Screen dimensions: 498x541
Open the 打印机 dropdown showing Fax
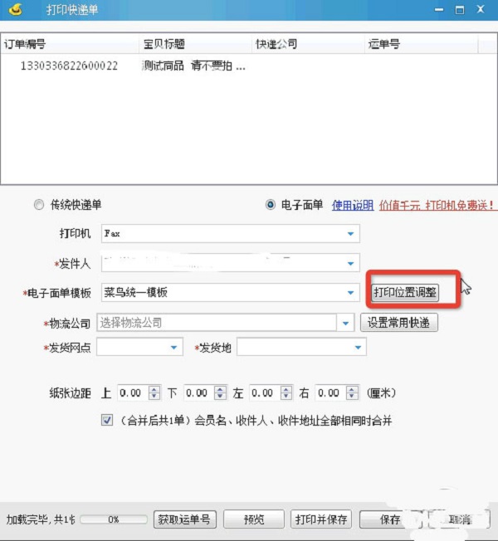(x=231, y=234)
